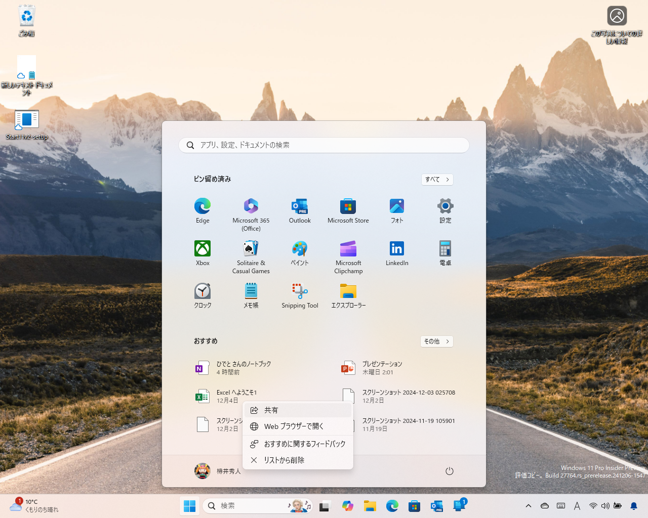Expand すべて to view all apps
Image resolution: width=648 pixels, height=518 pixels.
pos(437,180)
